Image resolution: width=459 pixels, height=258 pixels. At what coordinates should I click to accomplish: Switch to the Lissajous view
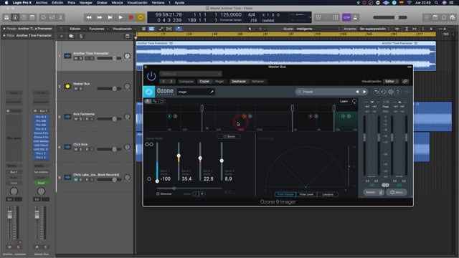point(328,194)
